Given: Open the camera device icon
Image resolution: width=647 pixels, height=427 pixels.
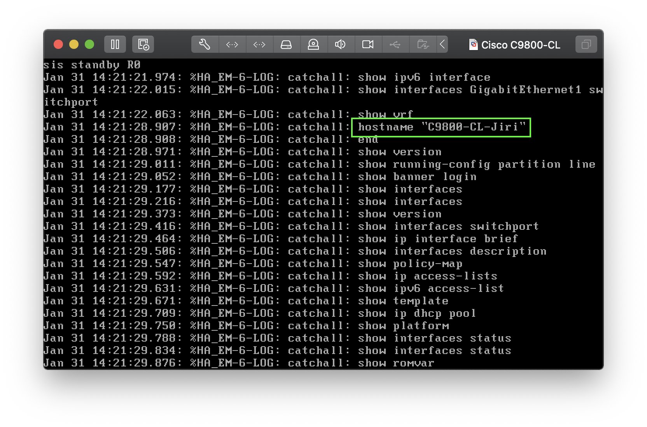Looking at the screenshot, I should coord(368,44).
